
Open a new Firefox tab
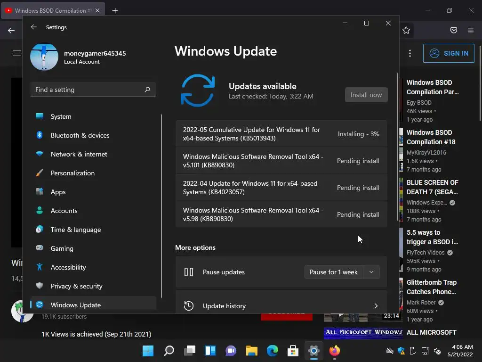click(x=115, y=11)
